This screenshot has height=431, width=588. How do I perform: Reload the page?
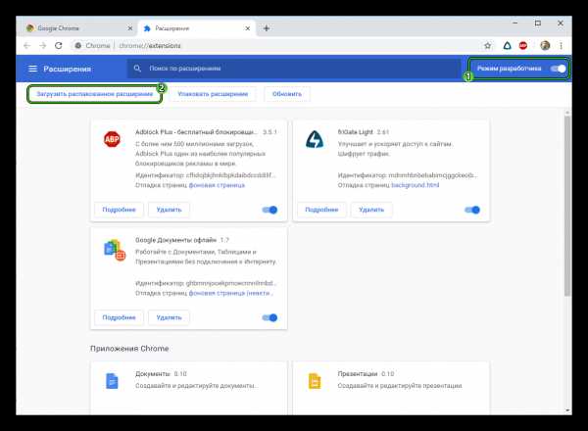59,46
